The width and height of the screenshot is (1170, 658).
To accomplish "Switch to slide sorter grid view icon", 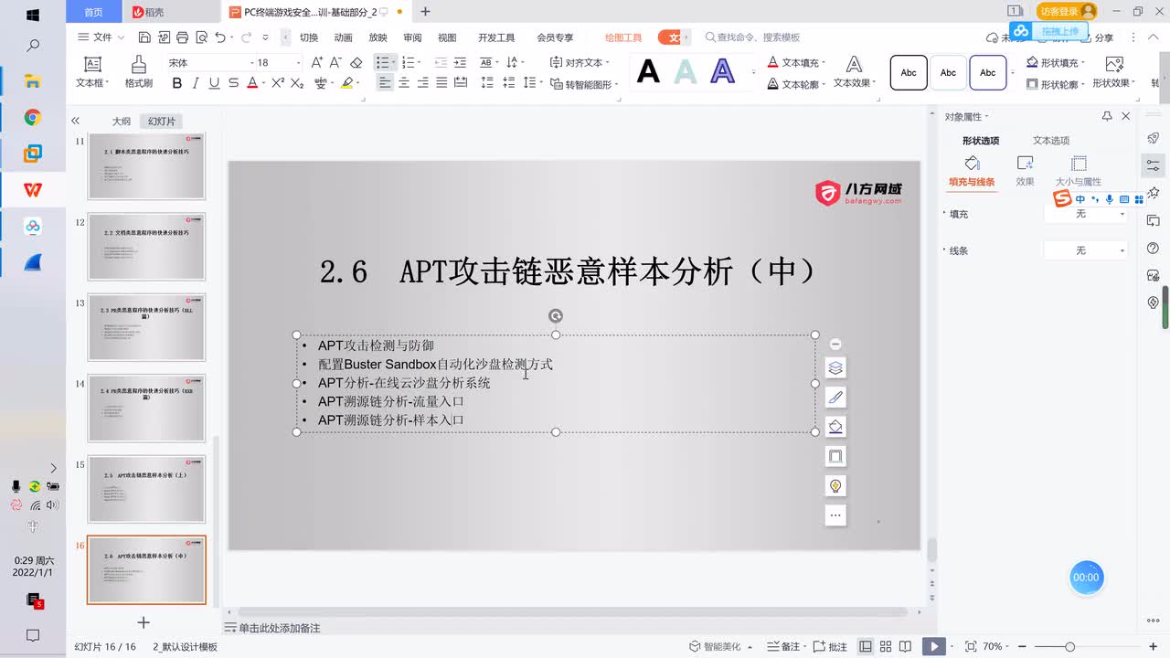I will click(887, 646).
